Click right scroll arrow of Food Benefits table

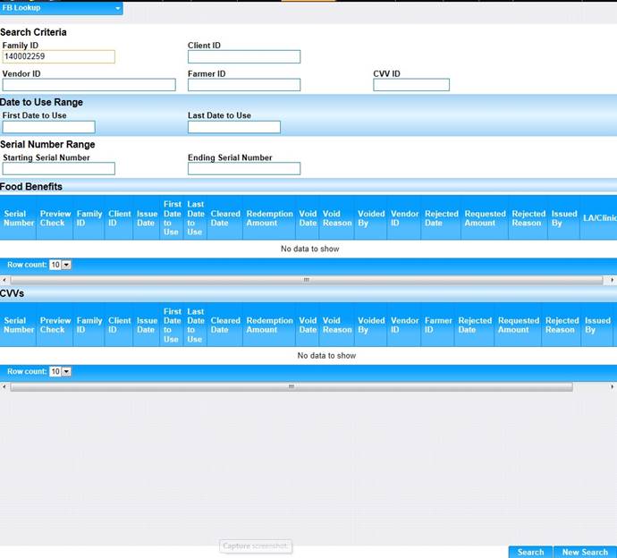pyautogui.click(x=612, y=280)
